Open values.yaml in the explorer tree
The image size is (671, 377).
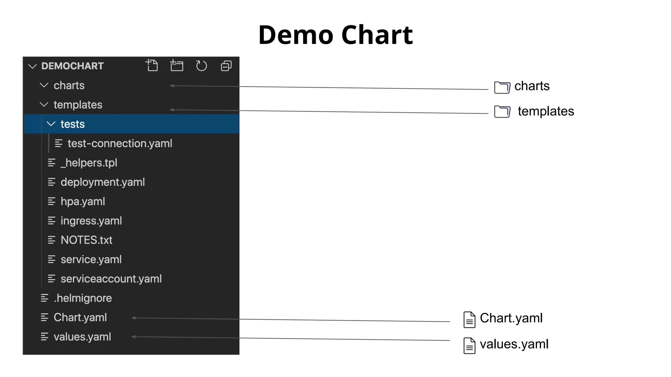click(x=82, y=336)
